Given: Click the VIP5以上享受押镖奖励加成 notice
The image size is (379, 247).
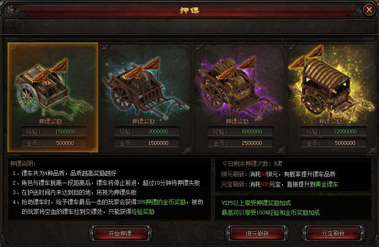Looking at the screenshot, I should [256, 203].
